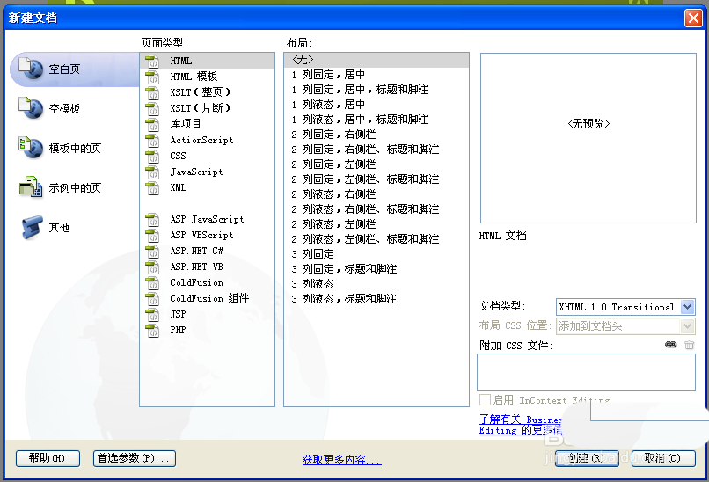Select layout 2 列固定，左侧栏
This screenshot has height=482, width=709.
(376, 164)
